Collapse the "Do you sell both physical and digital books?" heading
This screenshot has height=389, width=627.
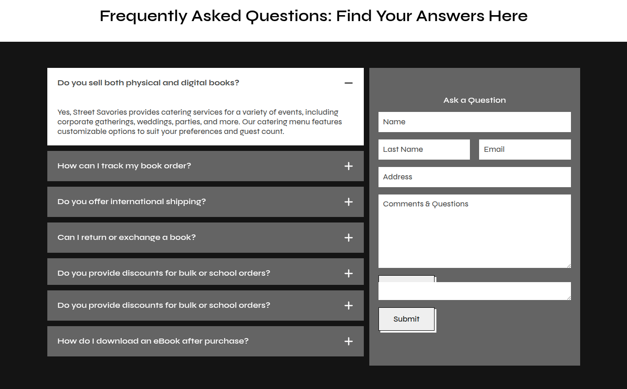point(148,83)
